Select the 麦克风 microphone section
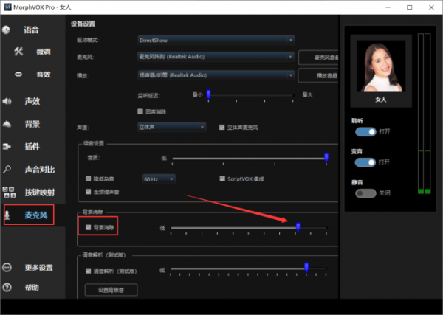The width and height of the screenshot is (443, 315). (36, 215)
